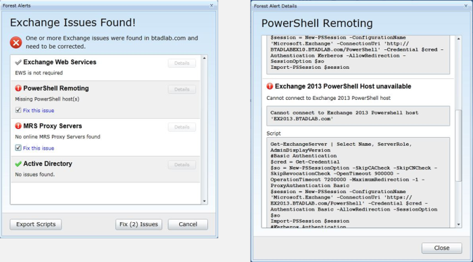Viewport: 473px width, 262px height.
Task: Toggle Fix this issue checkbox under MRS Proxy Servers
Action: click(x=18, y=148)
